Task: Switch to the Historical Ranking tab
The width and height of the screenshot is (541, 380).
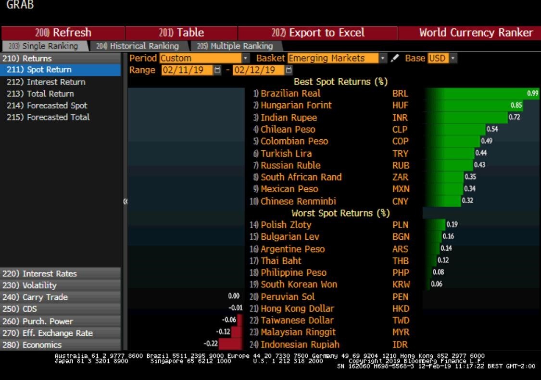Action: (137, 46)
